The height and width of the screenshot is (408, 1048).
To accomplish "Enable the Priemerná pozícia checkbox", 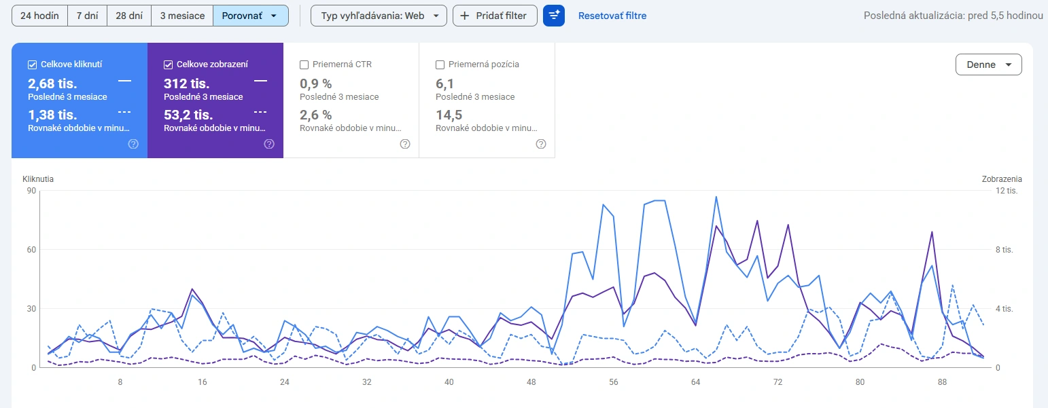I will [440, 64].
